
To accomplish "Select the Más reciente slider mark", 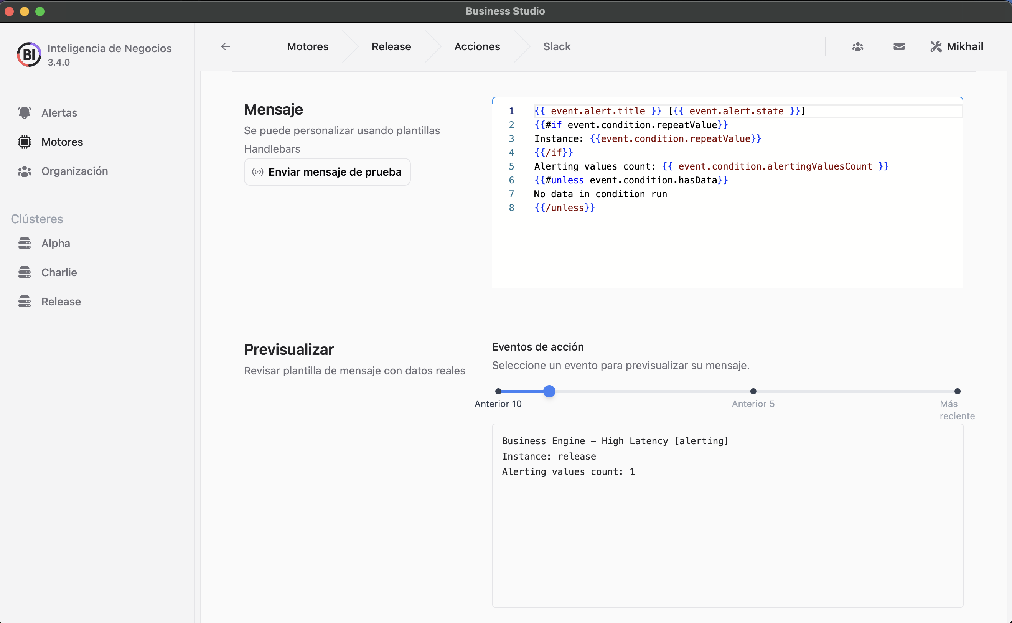I will pos(958,391).
